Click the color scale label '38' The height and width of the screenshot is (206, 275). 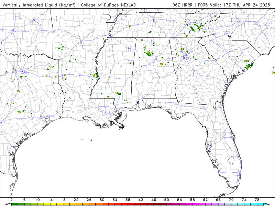coord(128,200)
